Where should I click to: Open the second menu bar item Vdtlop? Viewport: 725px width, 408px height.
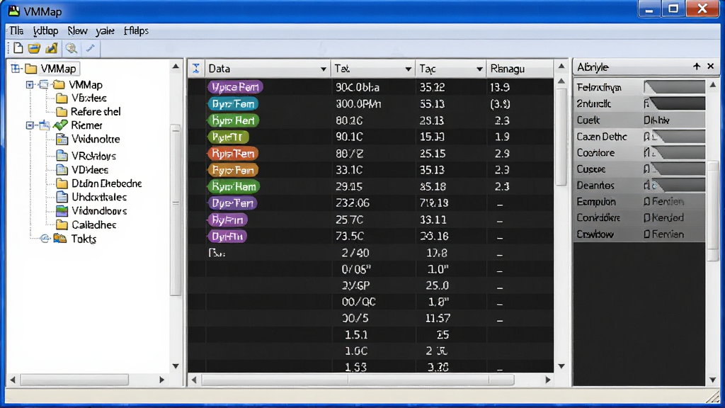pos(46,30)
